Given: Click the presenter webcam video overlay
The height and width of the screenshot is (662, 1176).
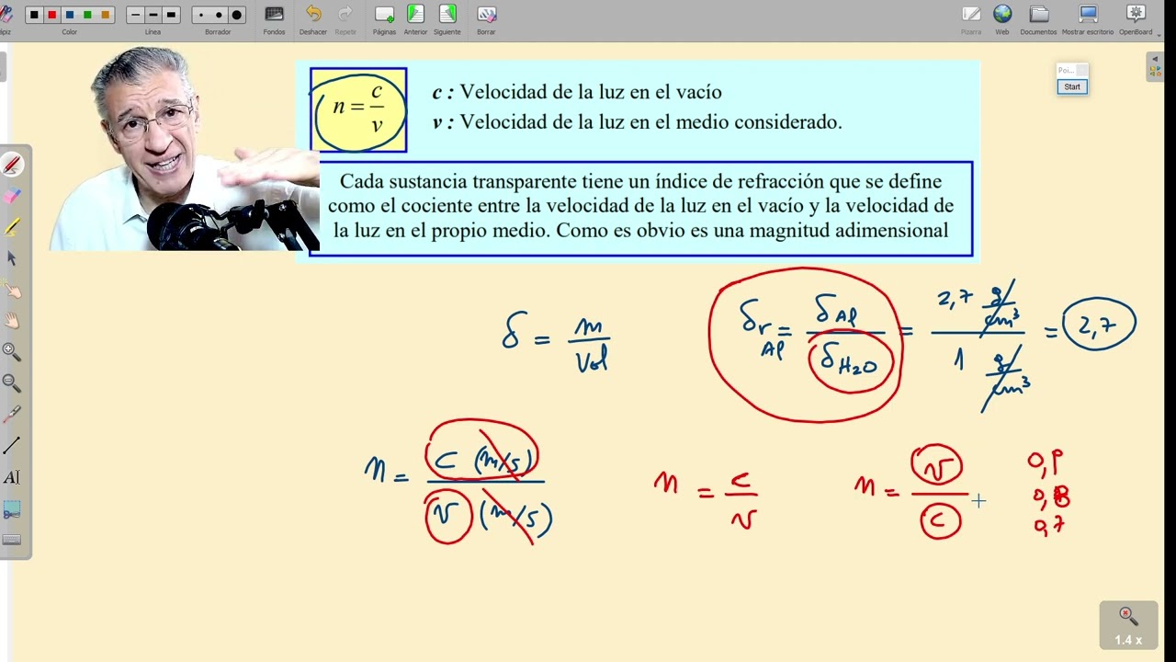Looking at the screenshot, I should (x=184, y=147).
